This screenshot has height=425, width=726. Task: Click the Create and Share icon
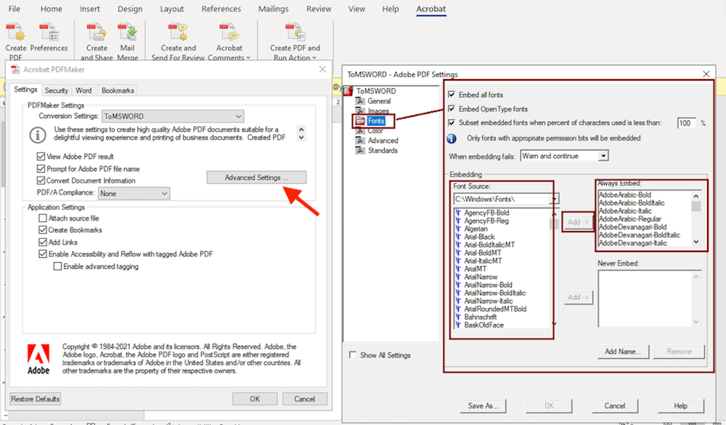(x=97, y=33)
